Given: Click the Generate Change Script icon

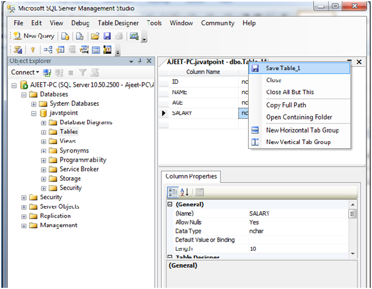Looking at the screenshot, I should tap(18, 50).
